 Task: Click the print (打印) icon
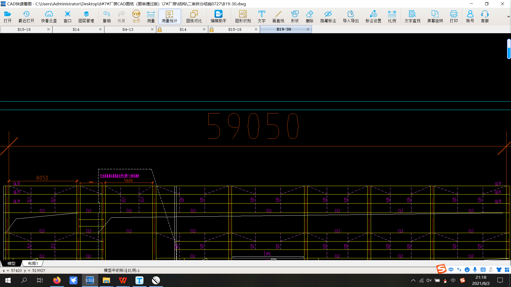pos(454,16)
